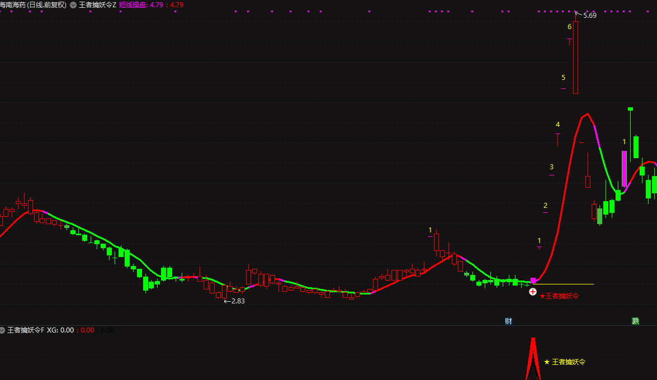Click the XG: 0.00 value readout

60,330
